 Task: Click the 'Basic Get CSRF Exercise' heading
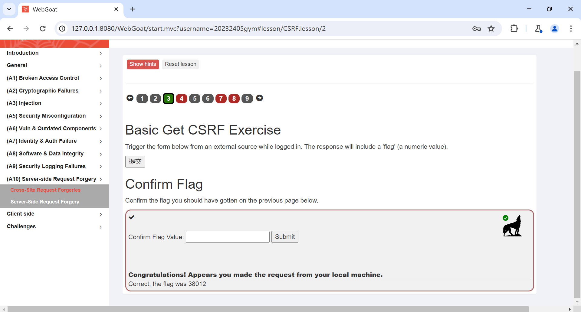(203, 130)
